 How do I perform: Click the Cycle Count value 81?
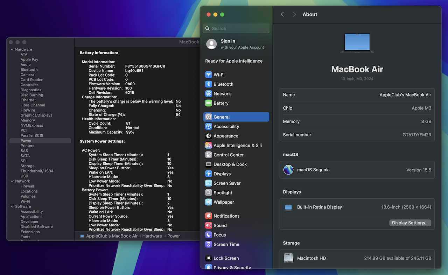128,123
